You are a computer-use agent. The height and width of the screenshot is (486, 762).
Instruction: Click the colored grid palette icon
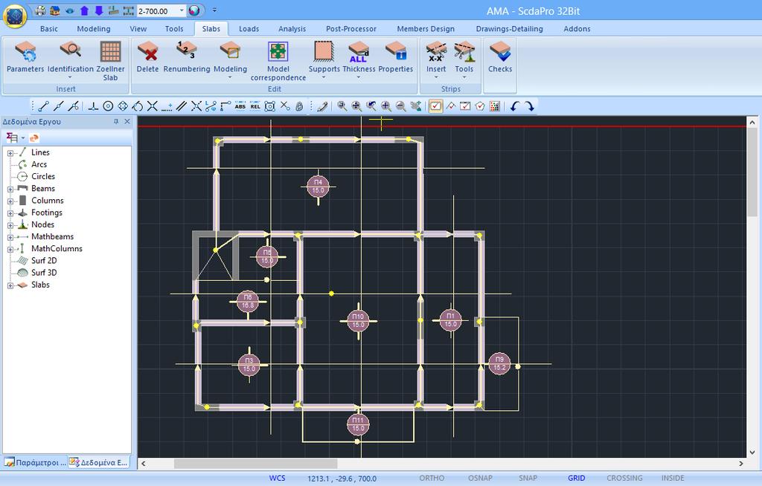pos(495,106)
